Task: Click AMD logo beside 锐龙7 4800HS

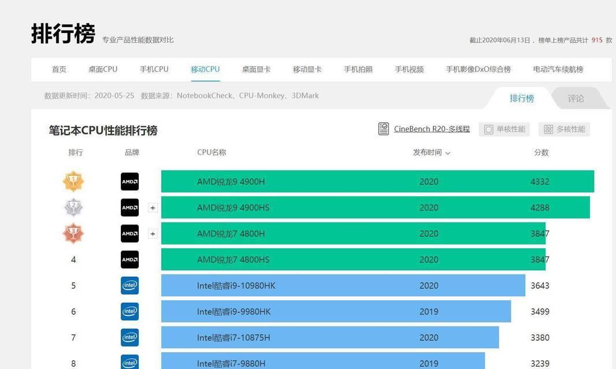Action: click(129, 259)
